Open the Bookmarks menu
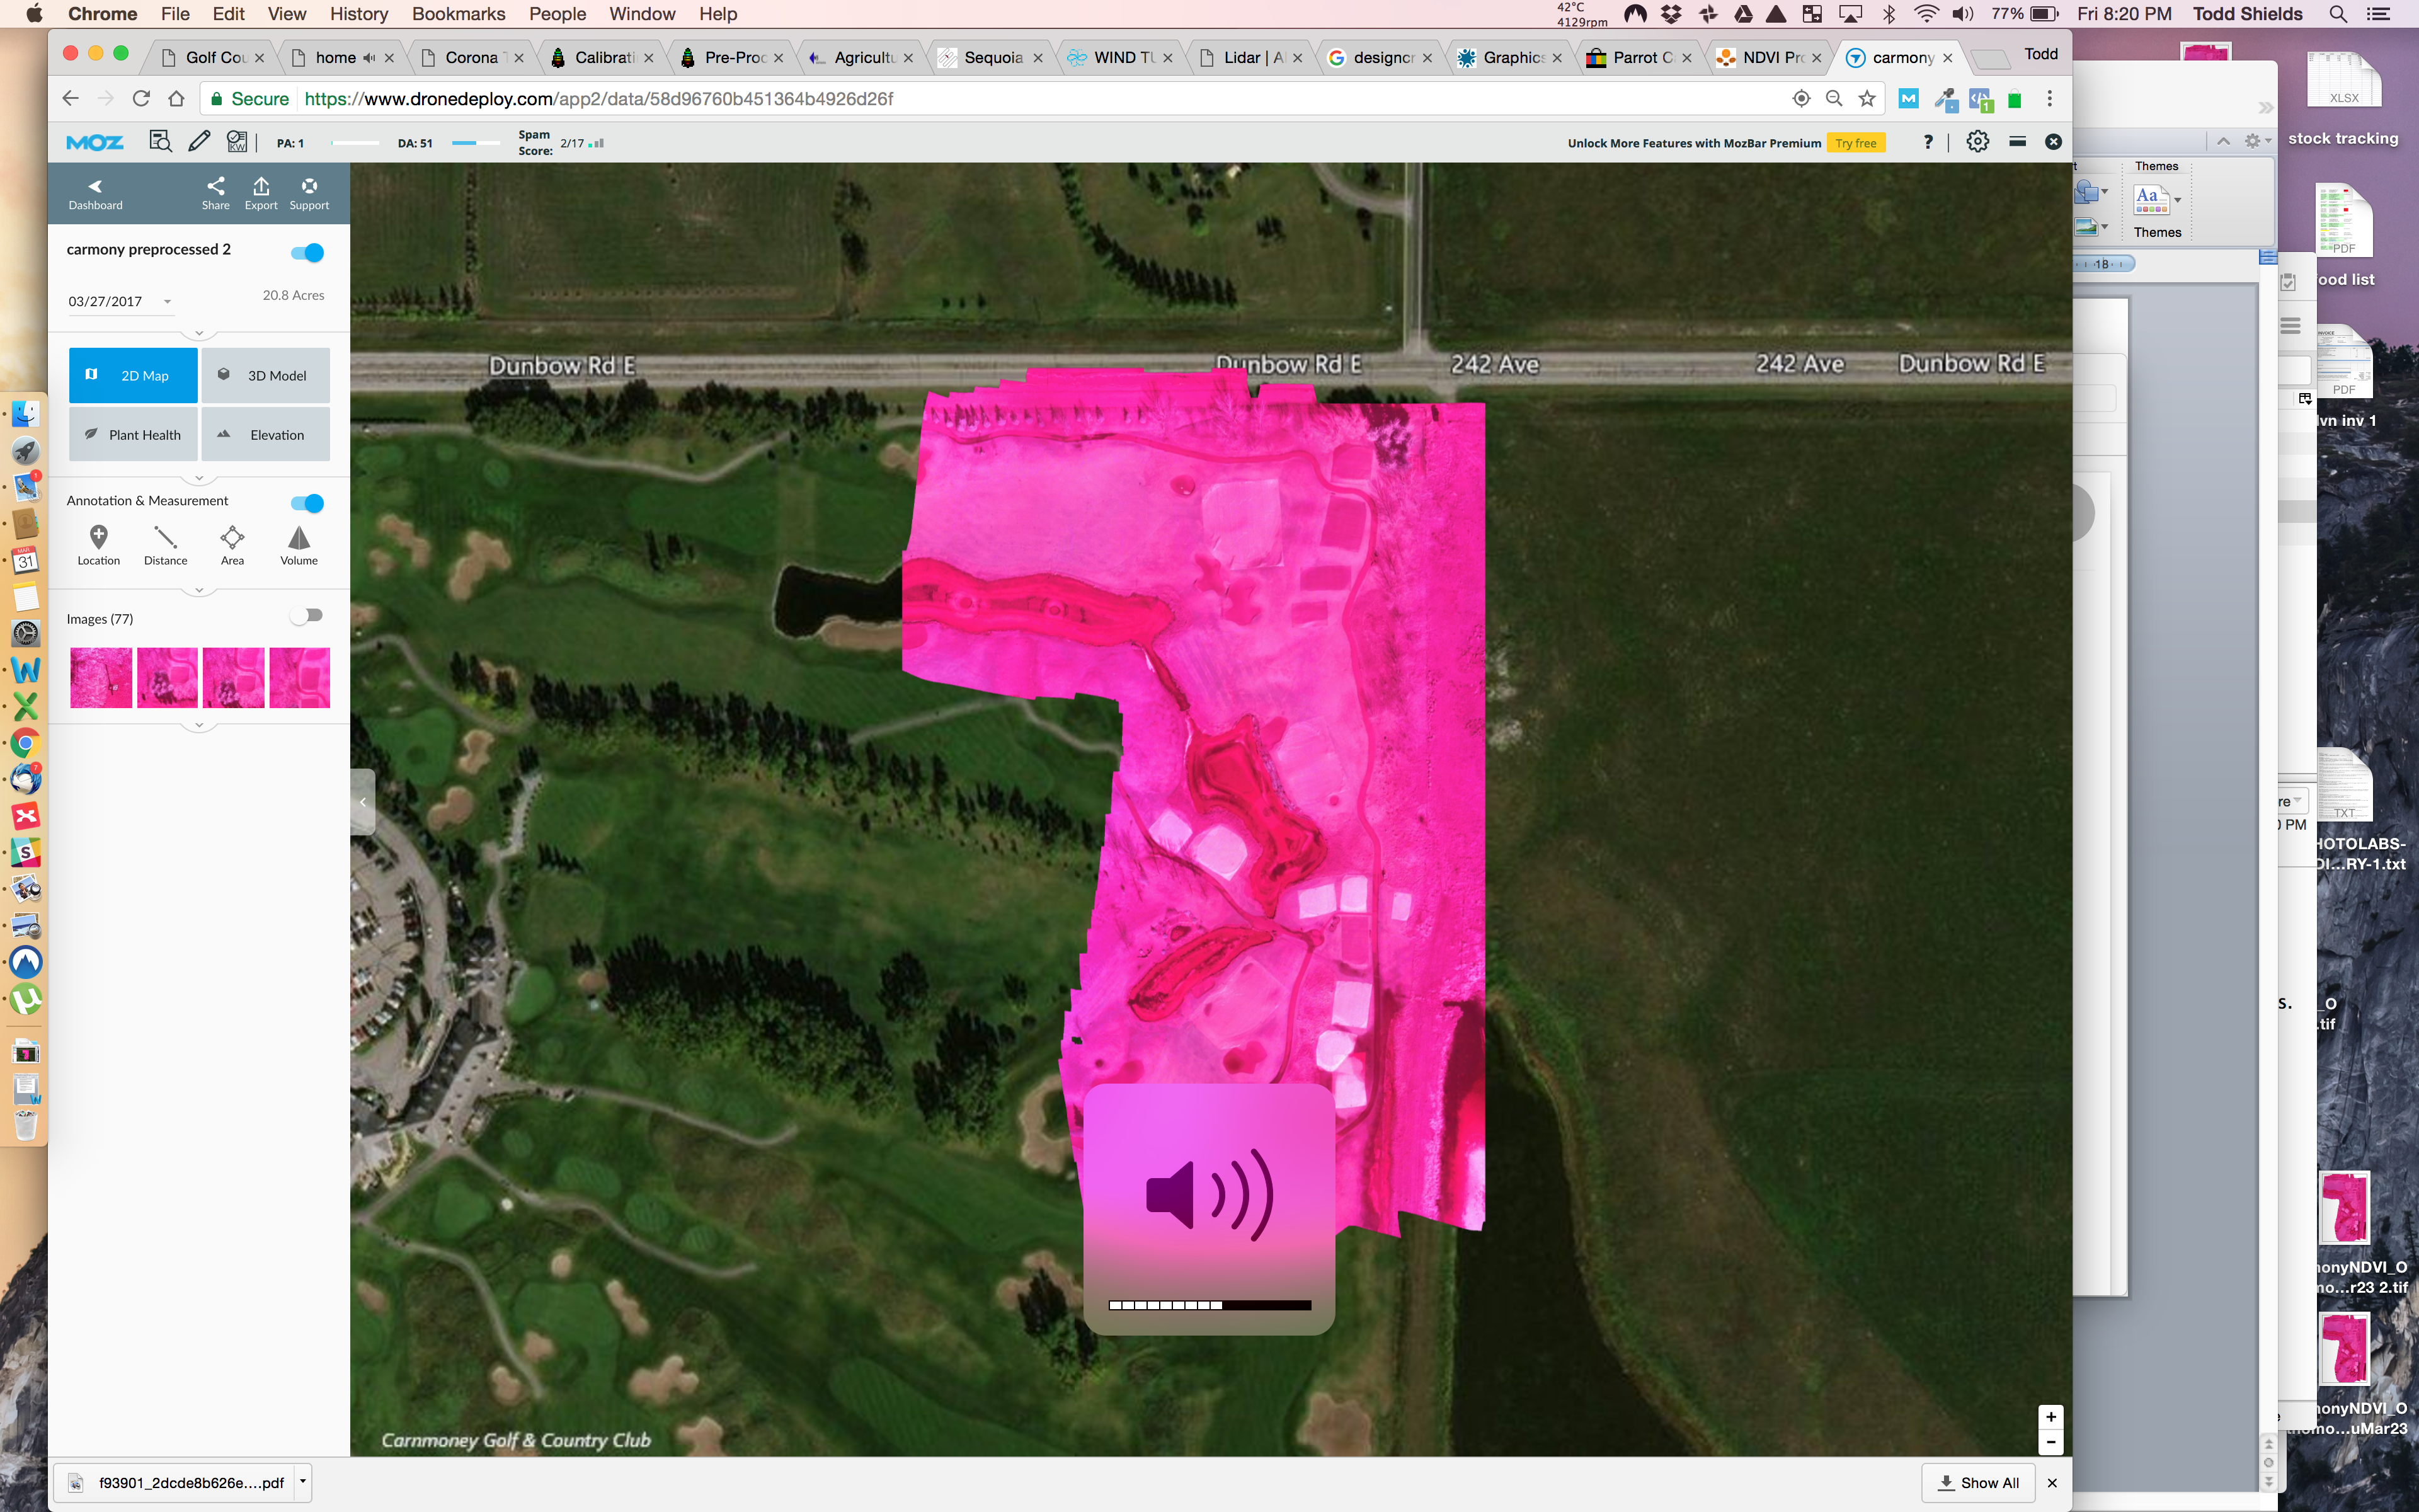 point(458,14)
